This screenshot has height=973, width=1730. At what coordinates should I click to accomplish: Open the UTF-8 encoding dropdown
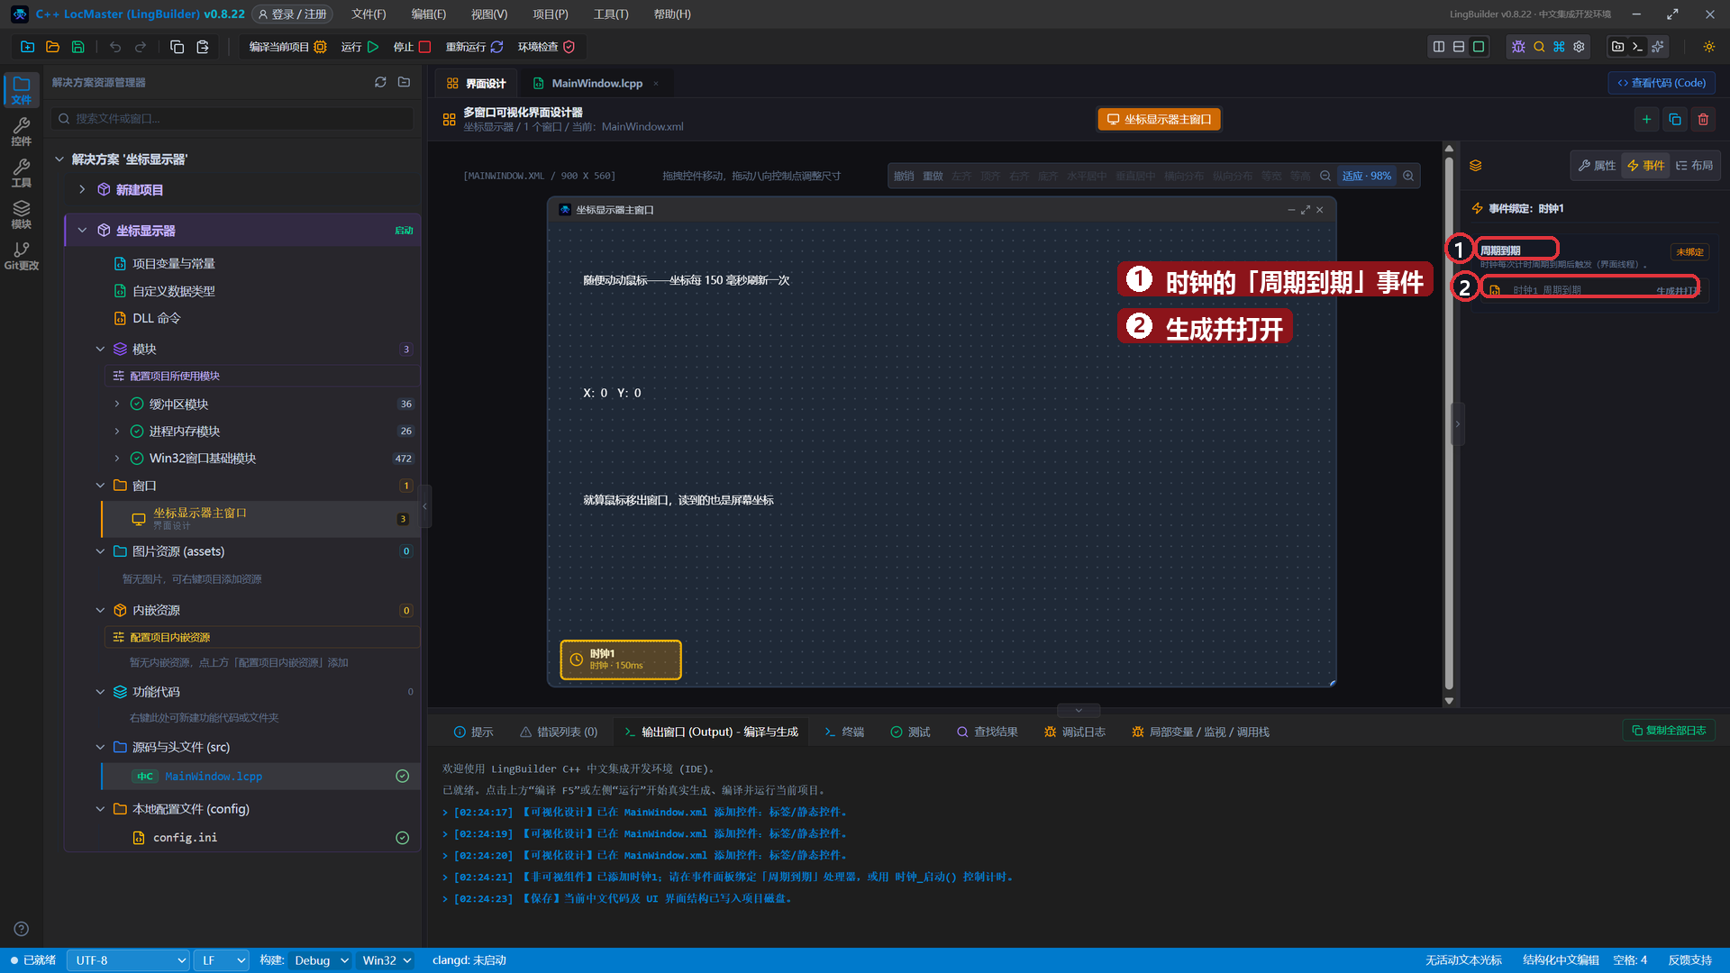pos(128,960)
